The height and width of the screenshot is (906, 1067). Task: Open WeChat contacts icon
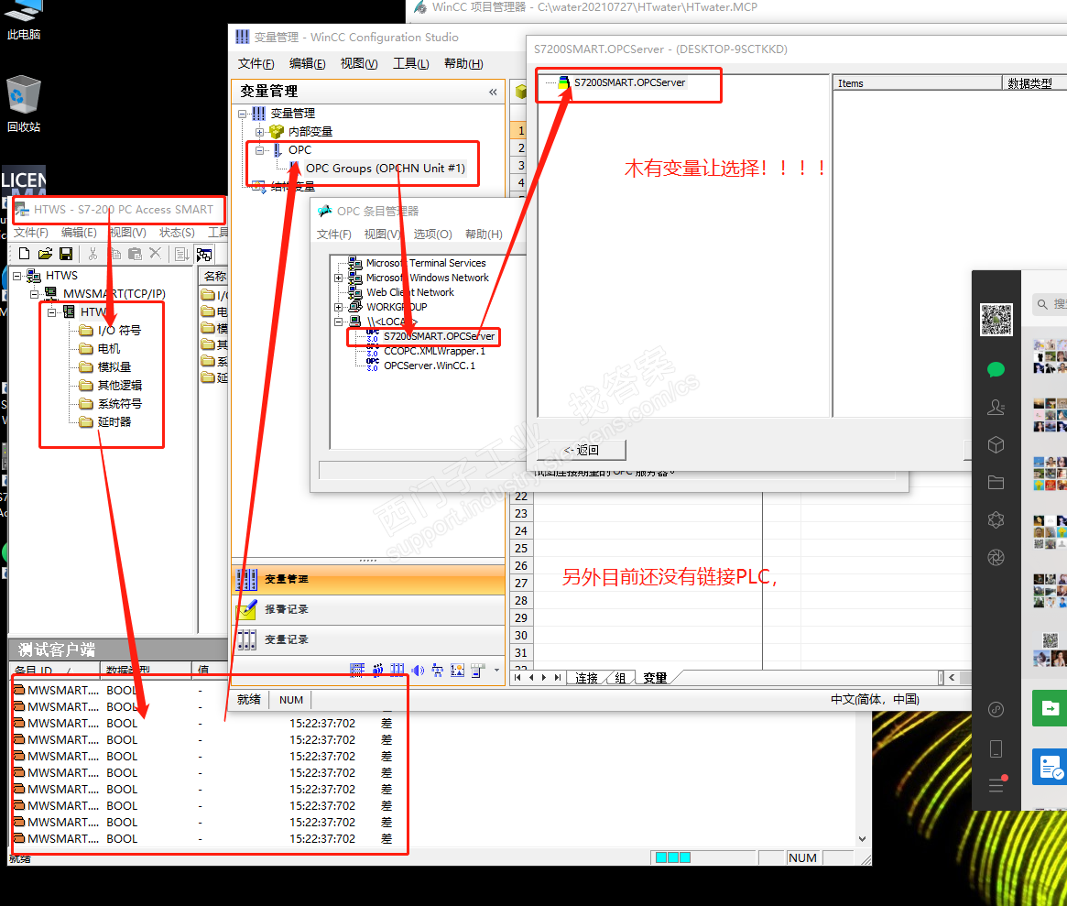996,407
